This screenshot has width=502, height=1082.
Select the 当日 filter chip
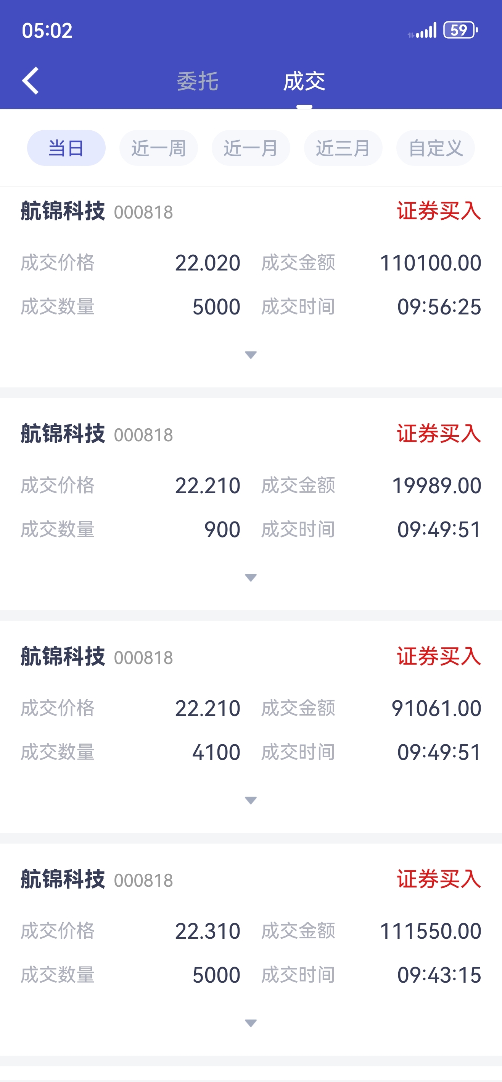[66, 148]
